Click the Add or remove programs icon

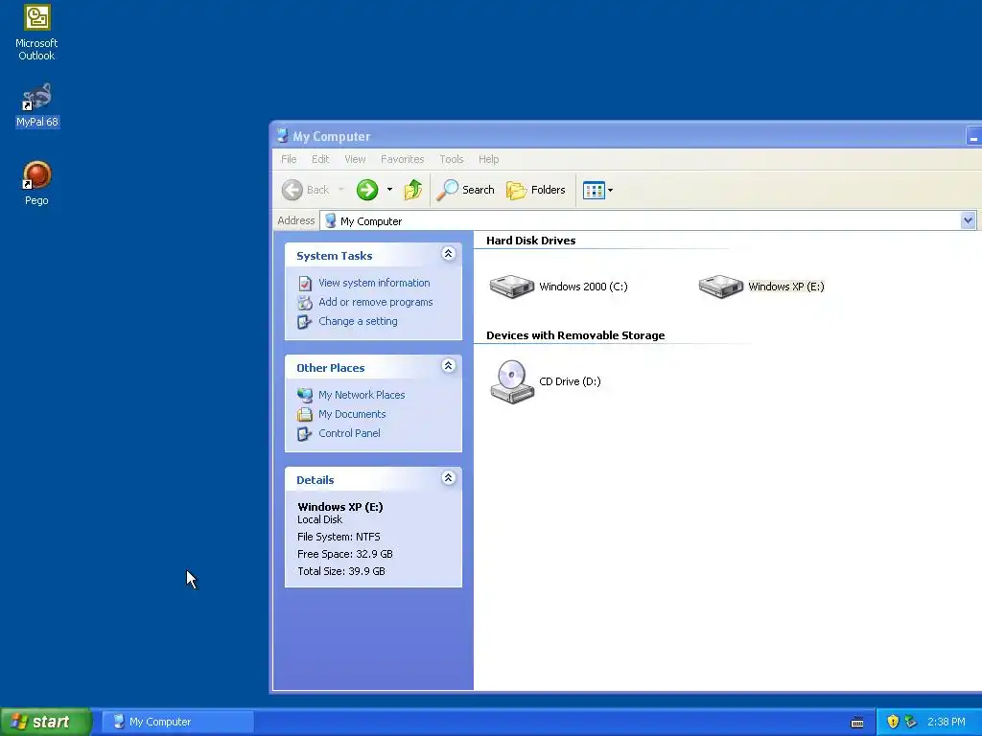point(304,302)
